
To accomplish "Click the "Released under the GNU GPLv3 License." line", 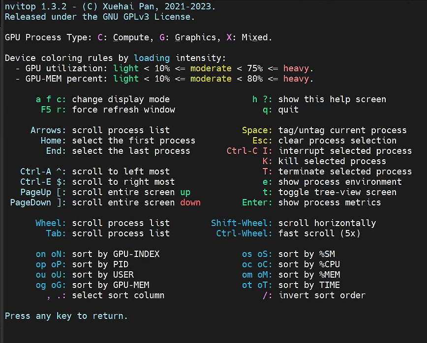I will click(x=100, y=17).
